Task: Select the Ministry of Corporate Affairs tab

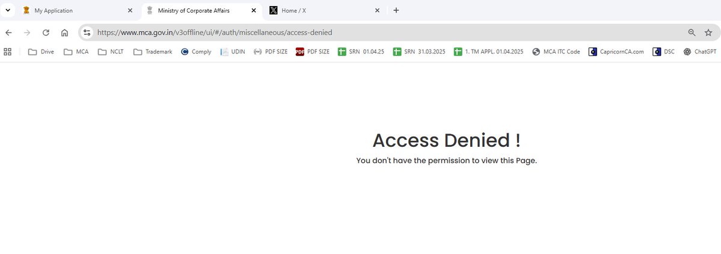Action: pos(202,10)
